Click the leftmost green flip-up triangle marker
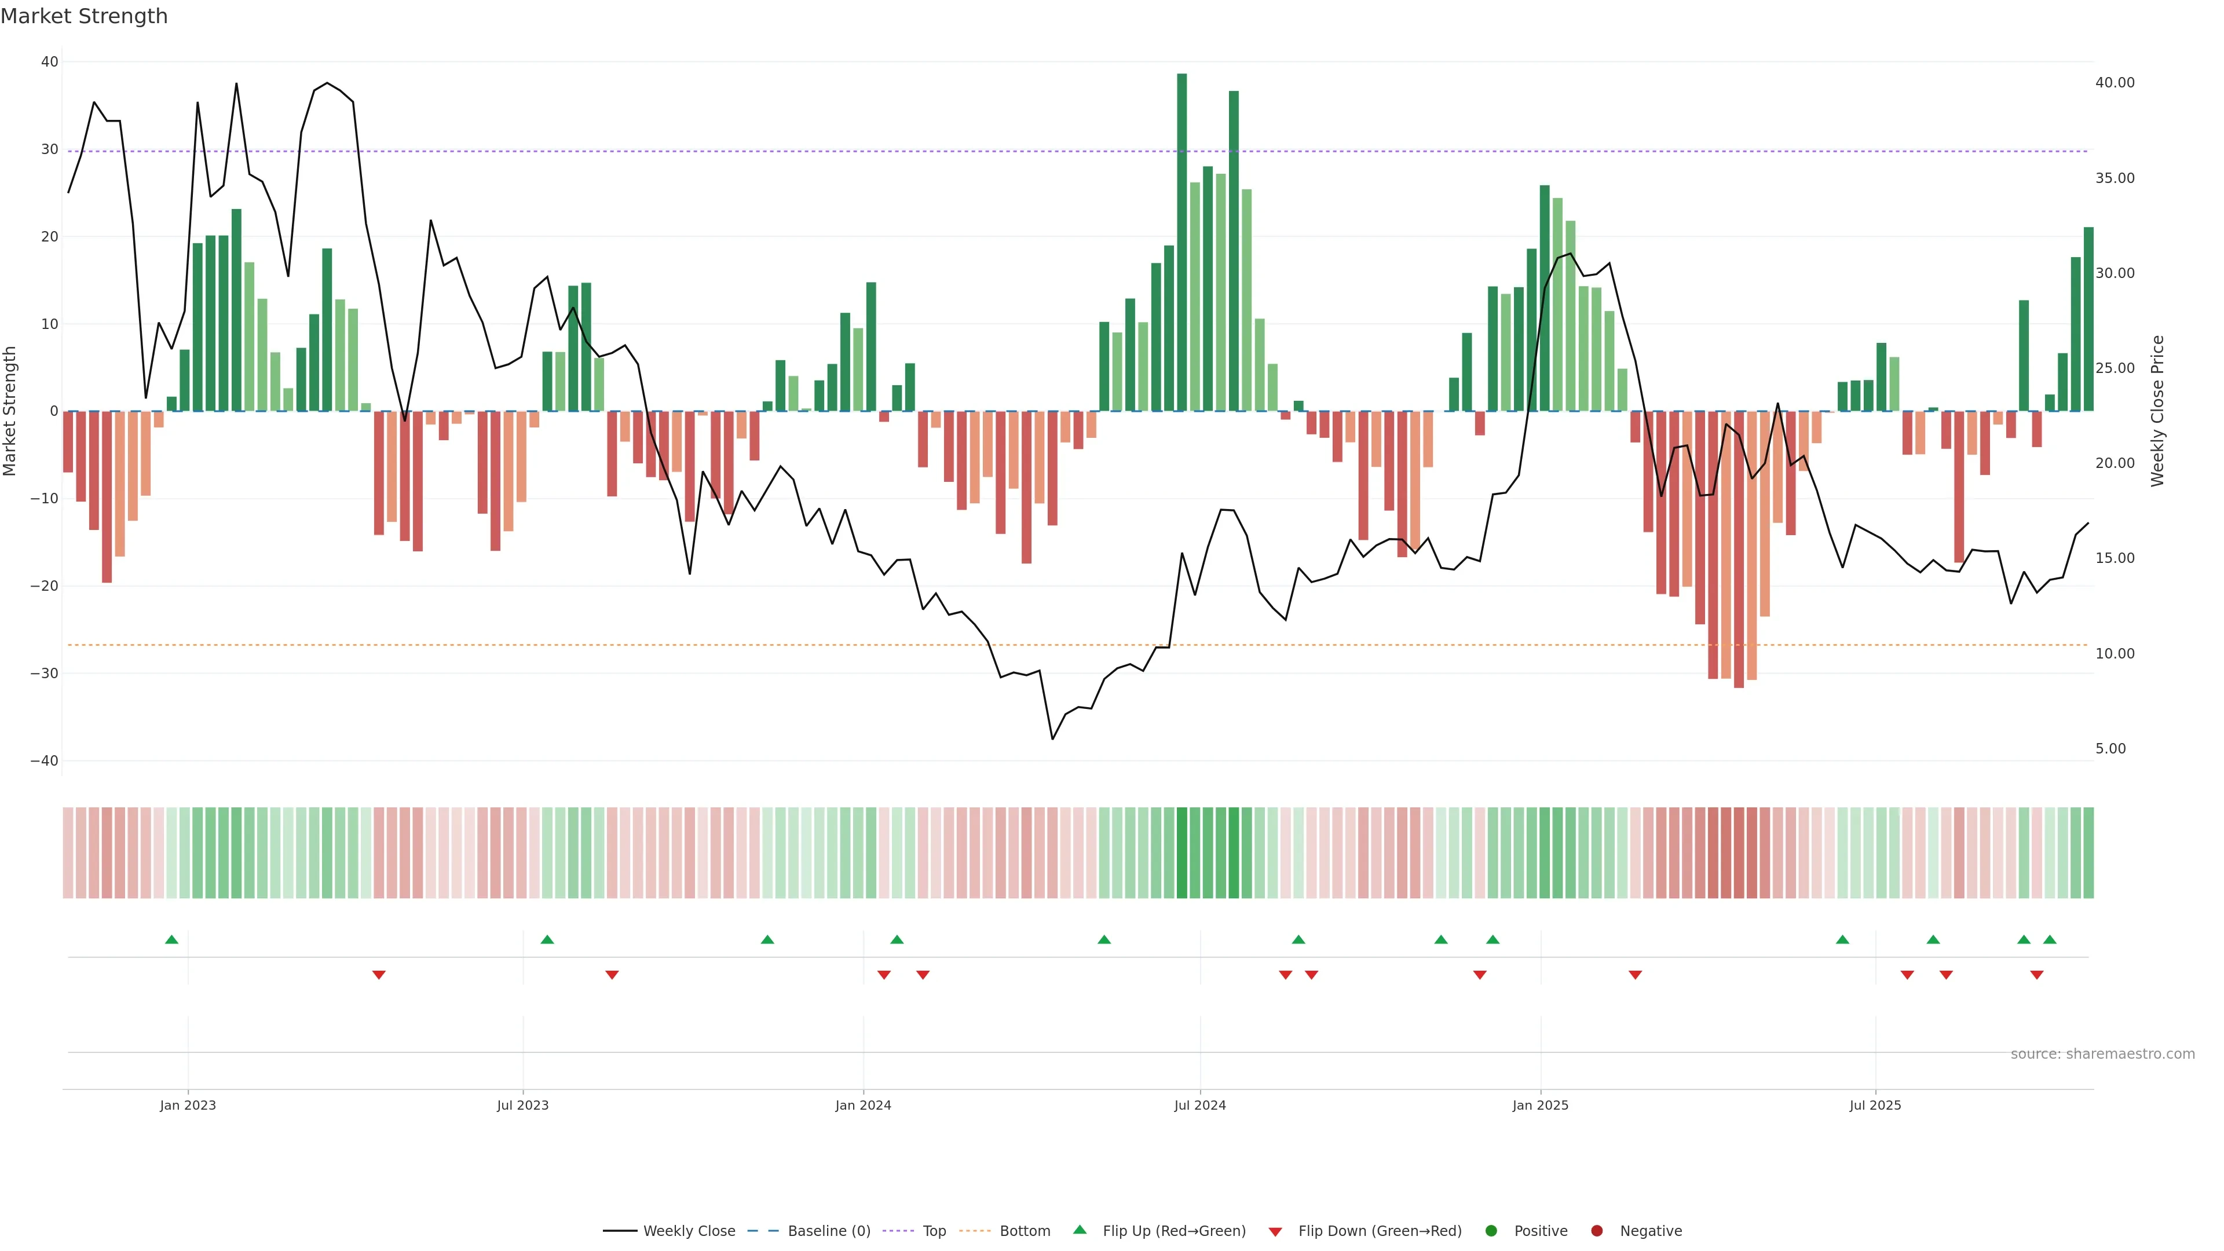 pyautogui.click(x=172, y=939)
